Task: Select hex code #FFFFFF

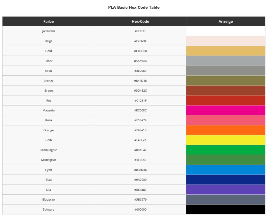Action: click(x=140, y=31)
